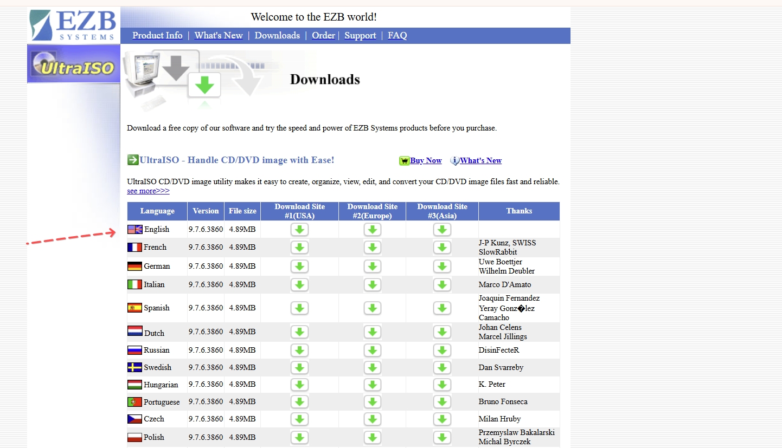Viewport: 782px width, 448px height.
Task: Click the shopping cart icon
Action: (x=404, y=161)
